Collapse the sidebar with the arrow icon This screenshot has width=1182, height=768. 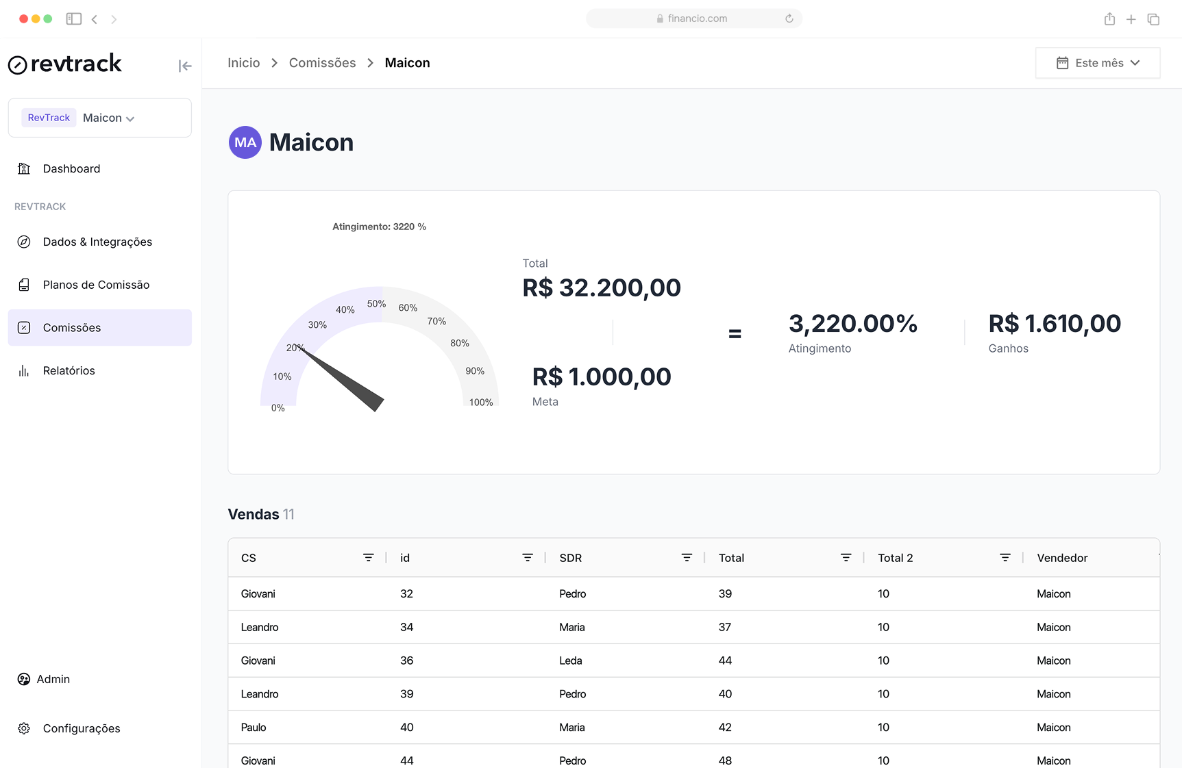pos(185,66)
